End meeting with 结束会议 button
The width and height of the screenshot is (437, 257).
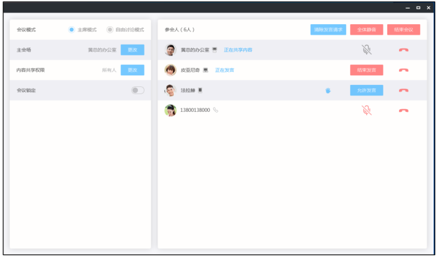pos(404,29)
